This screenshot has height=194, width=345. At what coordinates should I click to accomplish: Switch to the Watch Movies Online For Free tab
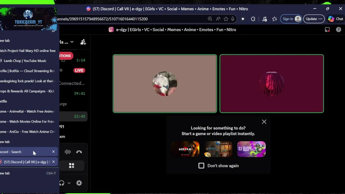[28, 122]
